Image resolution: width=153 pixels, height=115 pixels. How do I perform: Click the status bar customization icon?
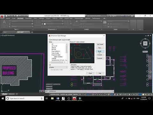point(152,94)
